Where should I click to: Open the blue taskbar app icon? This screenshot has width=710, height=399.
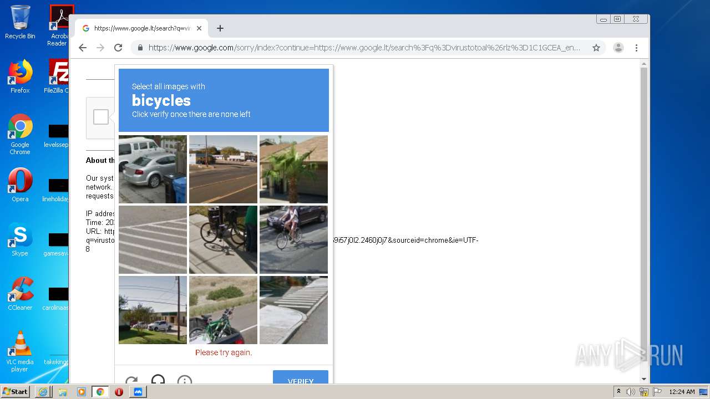[138, 392]
